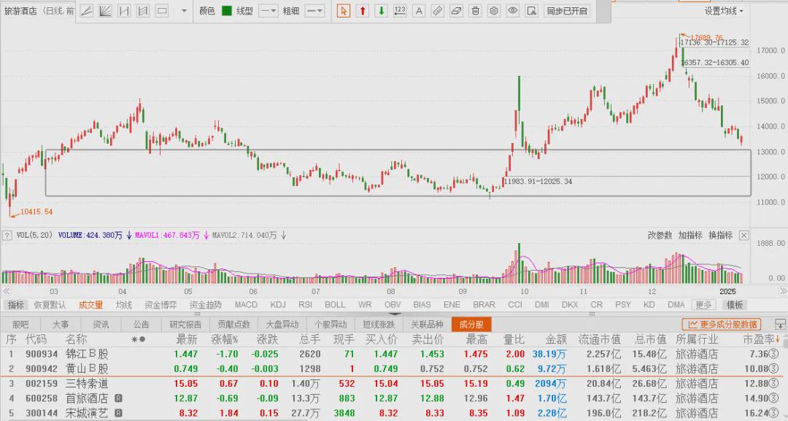The image size is (788, 421).
Task: Open the 资讯 tab
Action: (101, 325)
